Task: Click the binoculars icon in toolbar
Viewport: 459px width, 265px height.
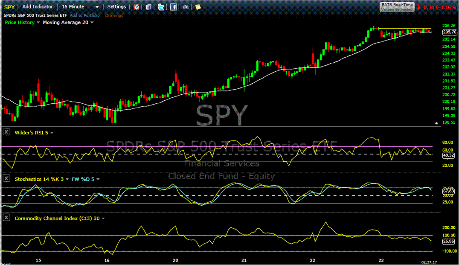Action: pos(186,7)
